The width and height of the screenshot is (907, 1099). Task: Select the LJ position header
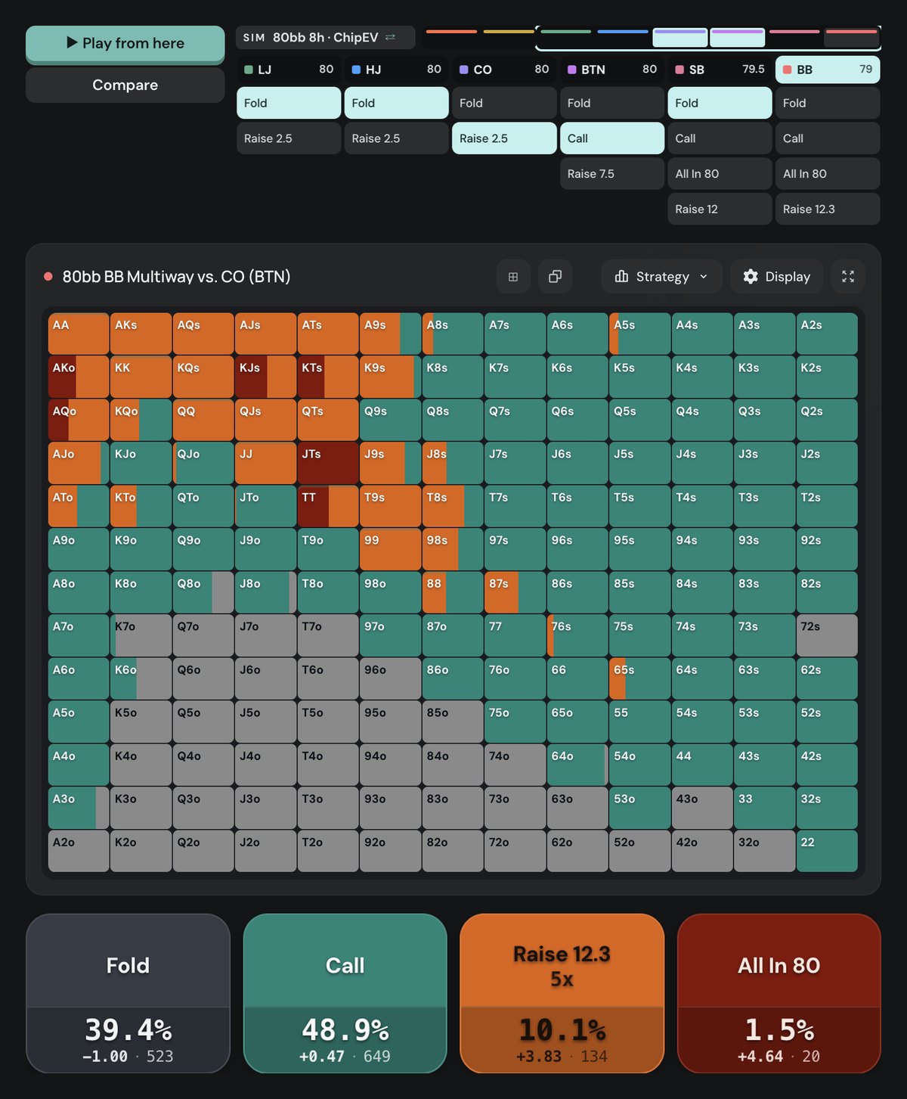(x=289, y=70)
